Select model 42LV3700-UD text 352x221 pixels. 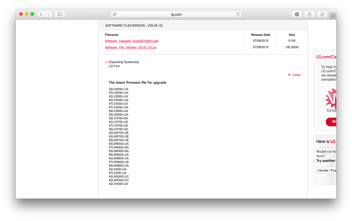click(118, 122)
